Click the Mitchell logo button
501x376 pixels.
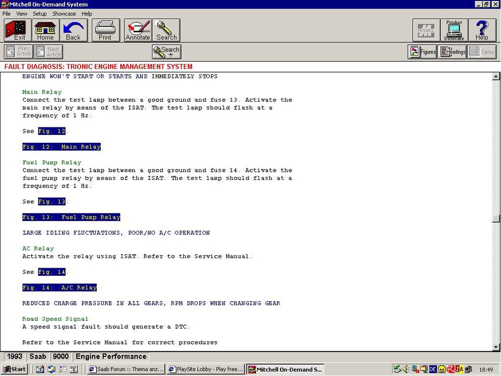click(426, 31)
